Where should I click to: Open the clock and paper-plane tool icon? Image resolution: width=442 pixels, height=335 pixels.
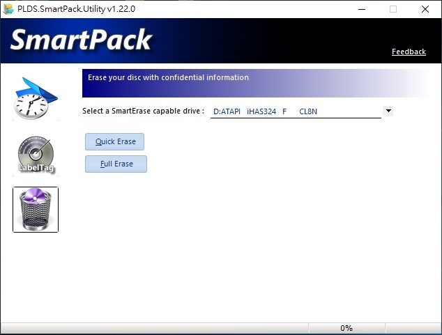click(36, 98)
